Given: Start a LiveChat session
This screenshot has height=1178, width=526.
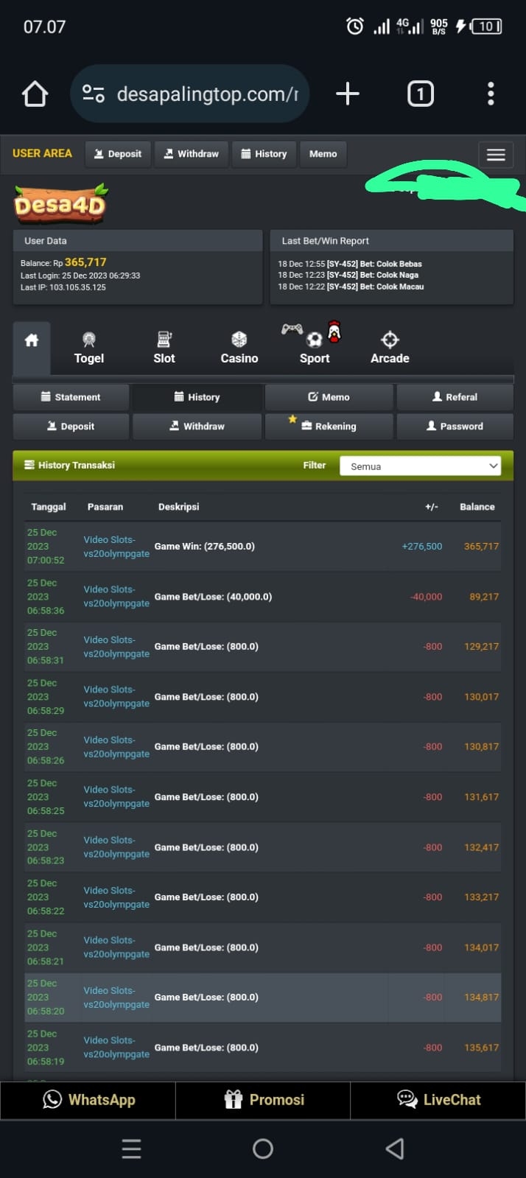Looking at the screenshot, I should point(438,1100).
